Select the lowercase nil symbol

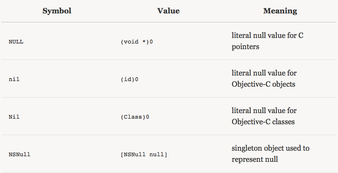point(14,79)
